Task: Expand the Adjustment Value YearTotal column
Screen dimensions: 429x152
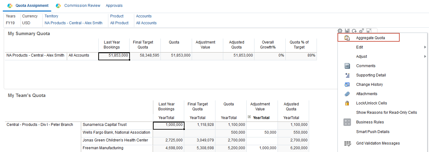Action: click(249, 117)
